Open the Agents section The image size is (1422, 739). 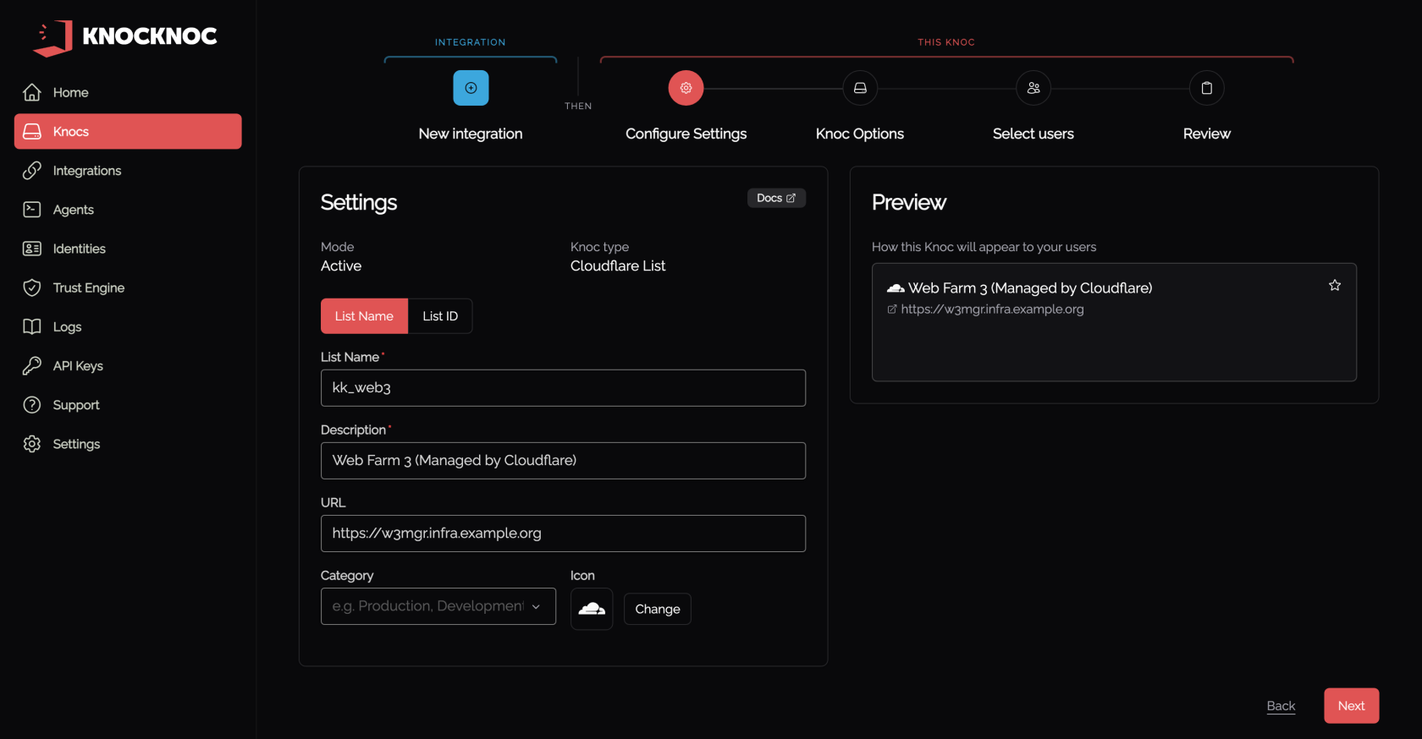(x=128, y=209)
